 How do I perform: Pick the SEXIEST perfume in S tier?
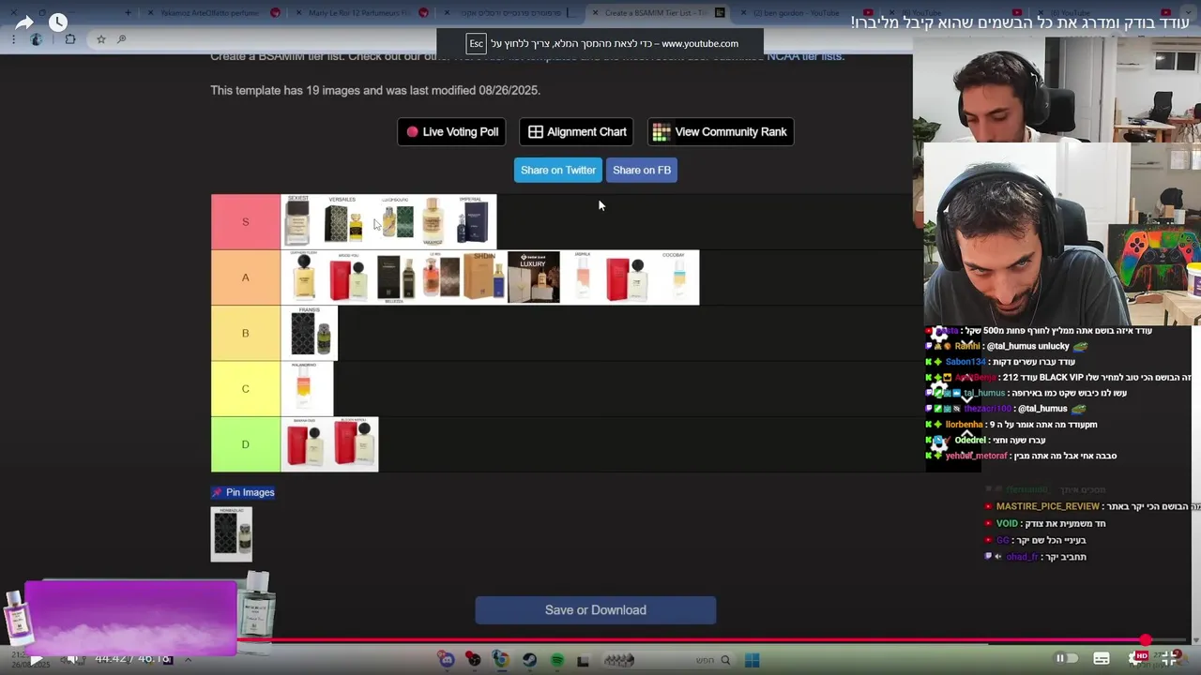coord(297,221)
